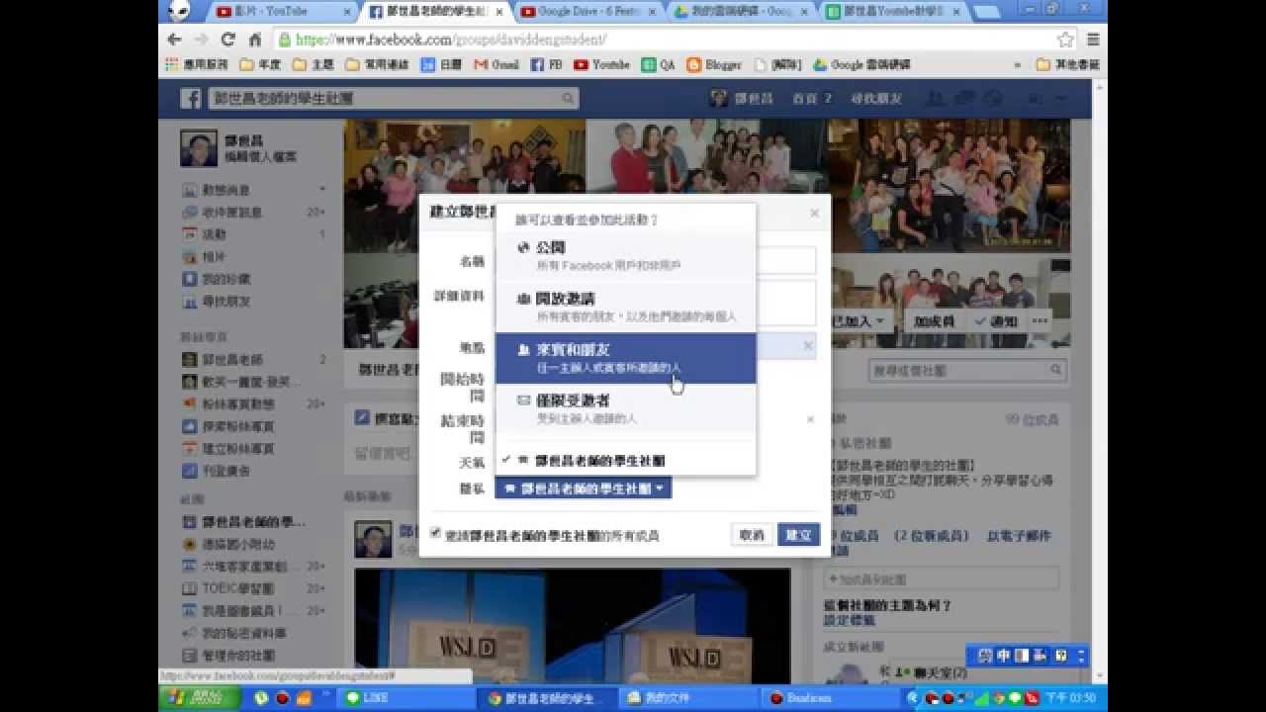This screenshot has height=712, width=1266.
Task: Select the 公開 privacy option
Action: coord(625,255)
